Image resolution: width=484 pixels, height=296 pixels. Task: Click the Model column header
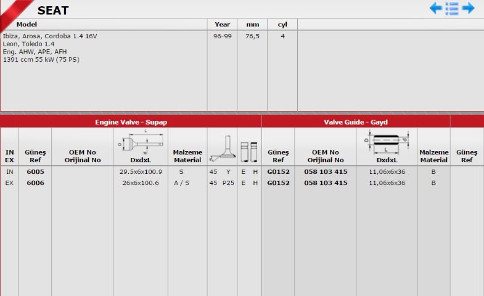27,25
